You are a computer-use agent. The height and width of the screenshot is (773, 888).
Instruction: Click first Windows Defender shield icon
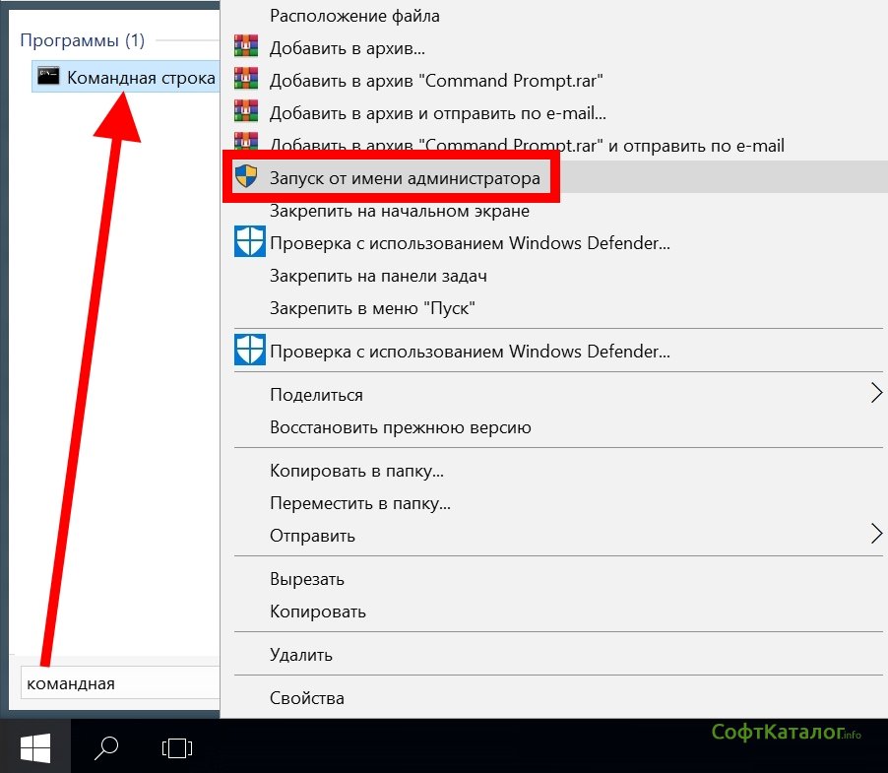(249, 242)
